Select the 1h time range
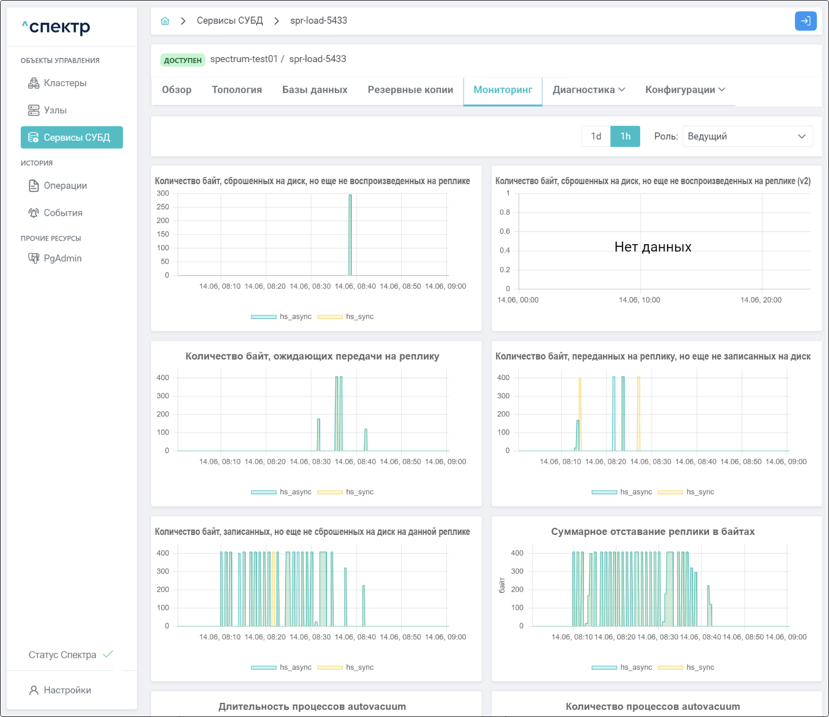829x717 pixels. [625, 137]
